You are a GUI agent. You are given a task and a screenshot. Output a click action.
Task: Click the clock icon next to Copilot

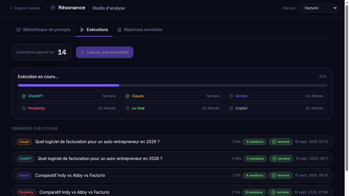[231, 108]
